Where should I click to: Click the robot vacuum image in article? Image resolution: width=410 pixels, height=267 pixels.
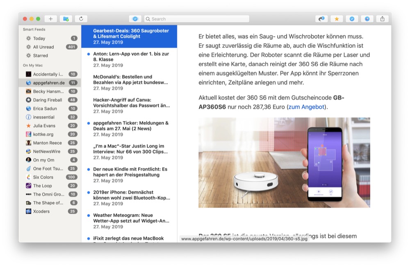(284, 162)
